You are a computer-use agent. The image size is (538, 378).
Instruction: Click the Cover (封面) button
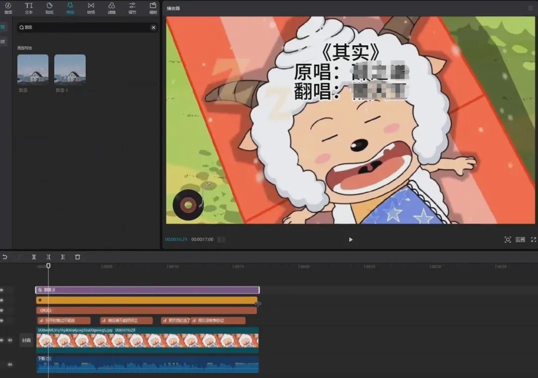(26, 340)
